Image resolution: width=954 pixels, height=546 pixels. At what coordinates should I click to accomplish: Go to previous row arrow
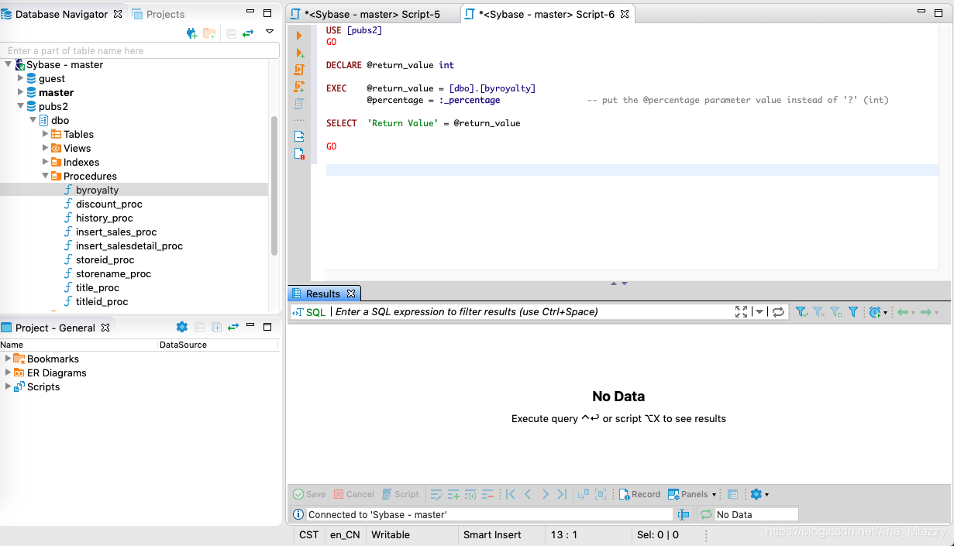coord(528,494)
